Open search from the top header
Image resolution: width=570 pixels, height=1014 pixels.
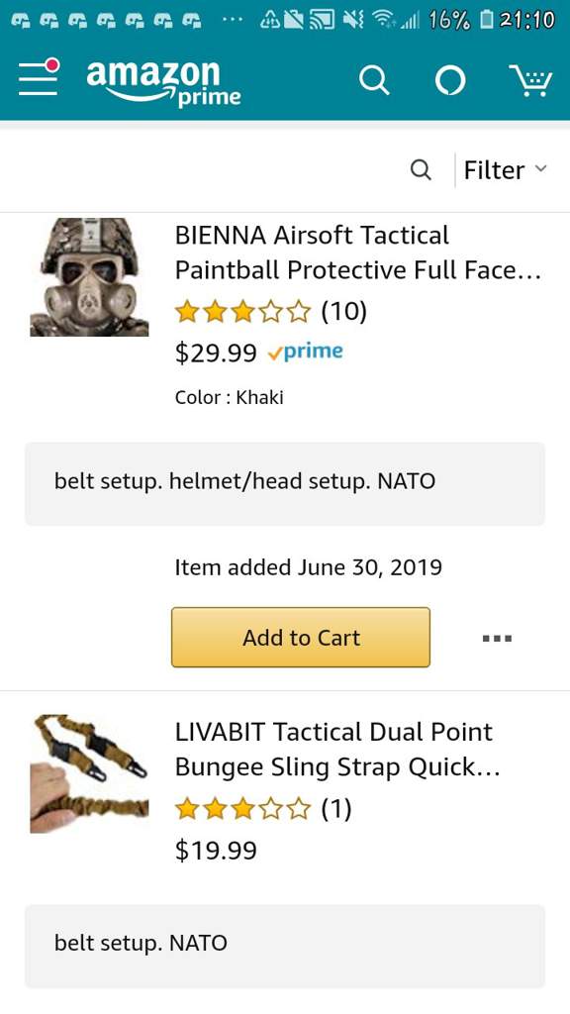pyautogui.click(x=374, y=81)
